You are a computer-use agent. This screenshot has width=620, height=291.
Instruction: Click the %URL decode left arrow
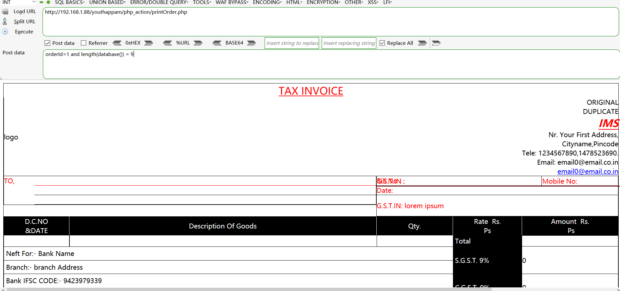[167, 43]
